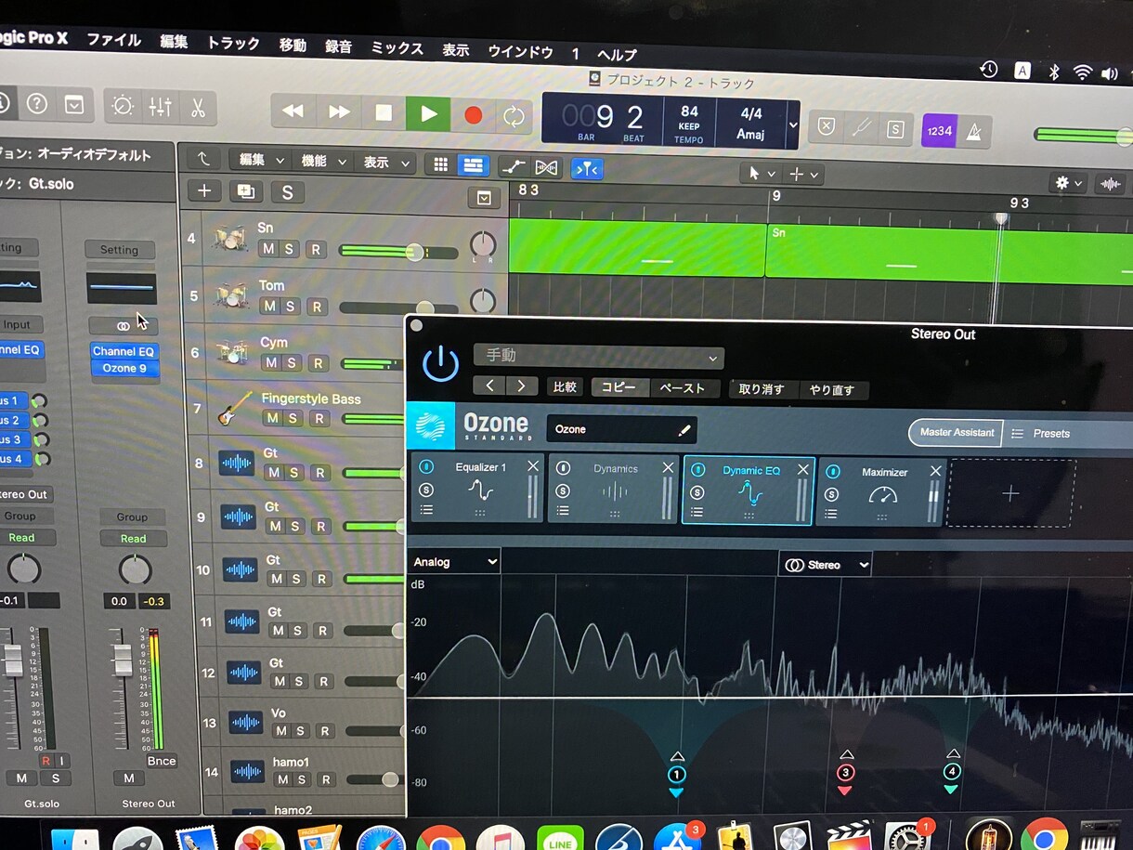This screenshot has height=850, width=1133.
Task: Select the scissors editor icon
Action: 198,107
